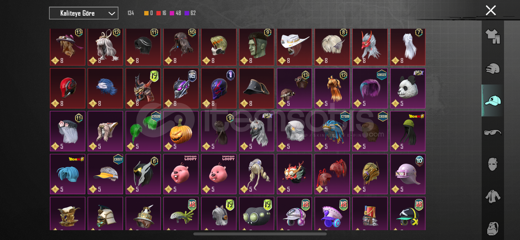520x240 pixels.
Task: Select the jack-o-lantern pumpkin head item
Action: 181,131
